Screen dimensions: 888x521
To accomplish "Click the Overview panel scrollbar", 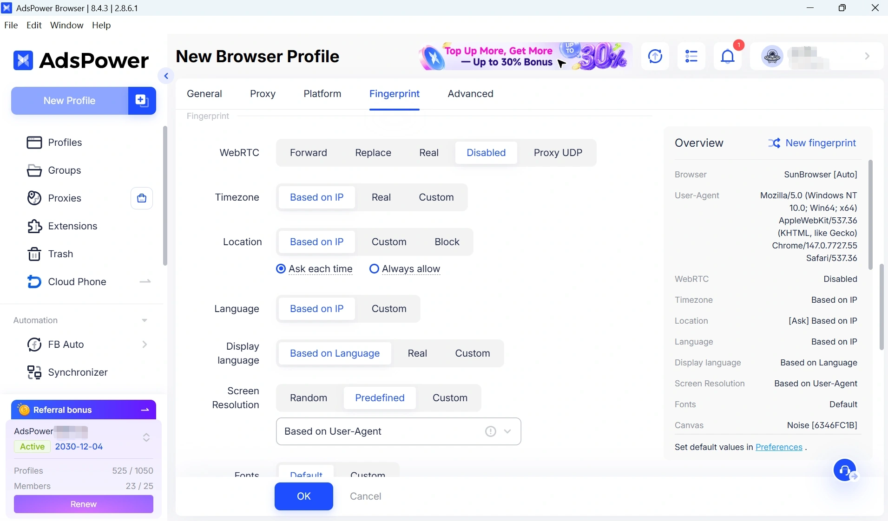I will click(870, 215).
